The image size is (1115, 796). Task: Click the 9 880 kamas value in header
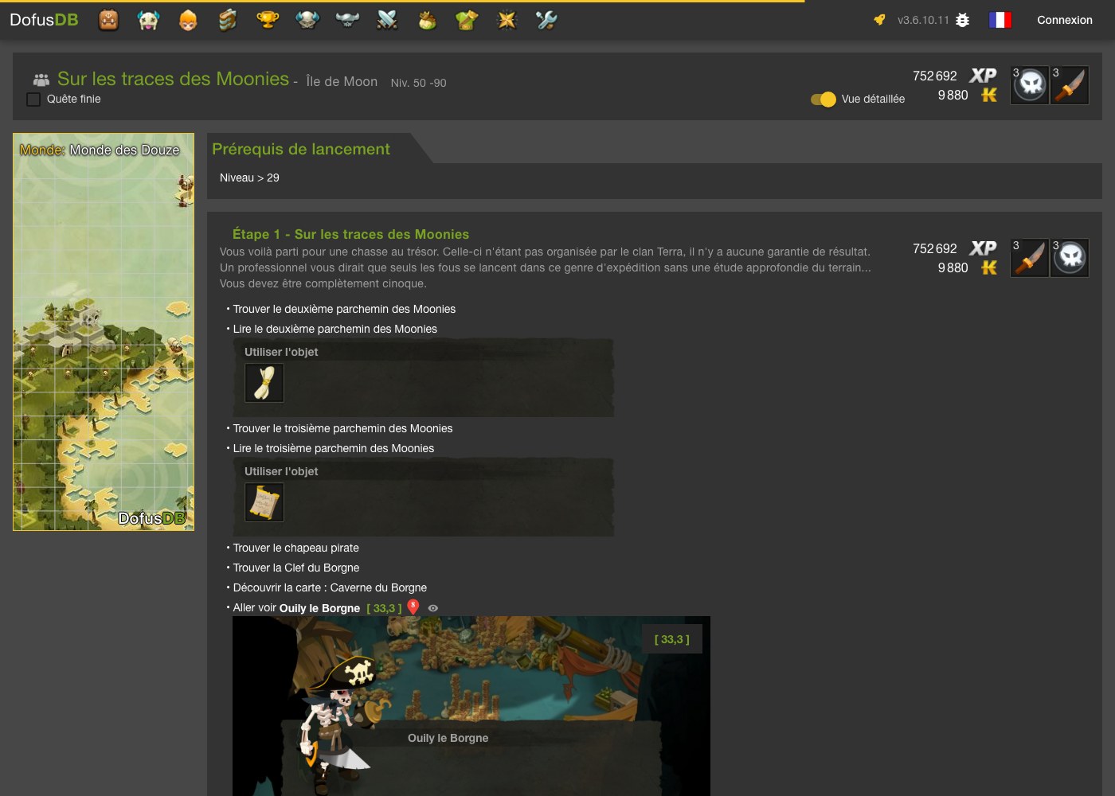(x=953, y=95)
